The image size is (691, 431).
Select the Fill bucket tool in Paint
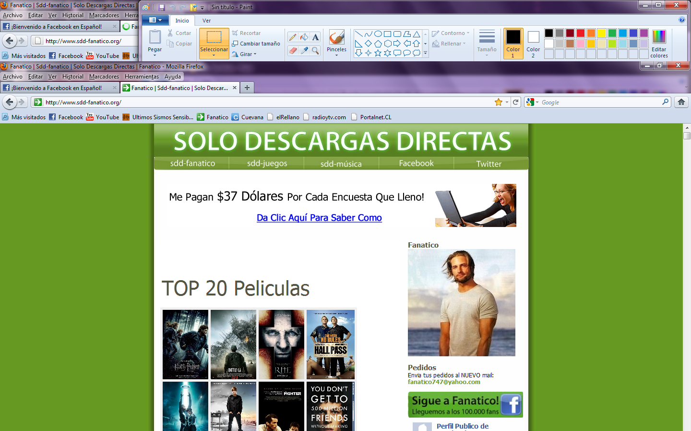(x=304, y=37)
